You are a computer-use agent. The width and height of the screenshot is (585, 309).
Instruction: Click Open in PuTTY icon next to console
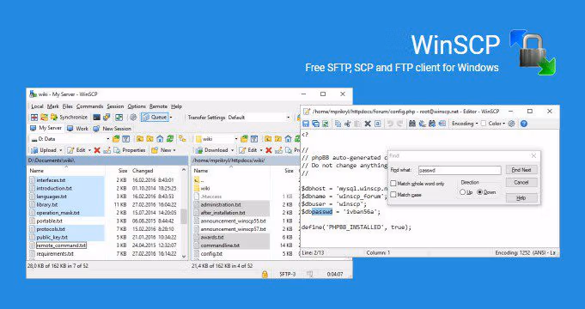(107, 117)
